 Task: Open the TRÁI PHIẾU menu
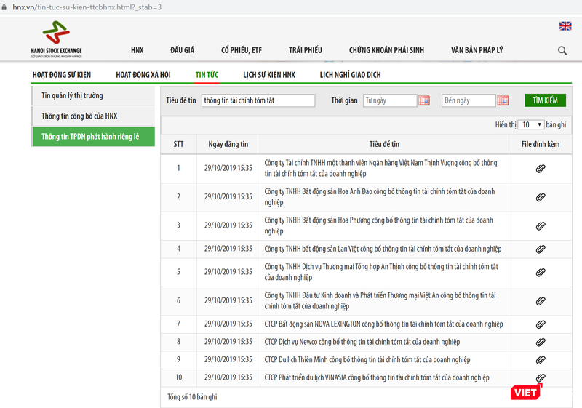tap(305, 50)
